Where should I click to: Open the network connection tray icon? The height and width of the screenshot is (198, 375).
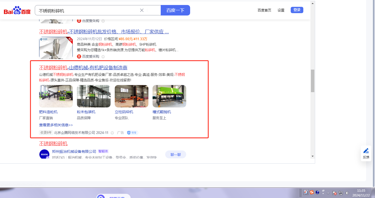click(341, 193)
